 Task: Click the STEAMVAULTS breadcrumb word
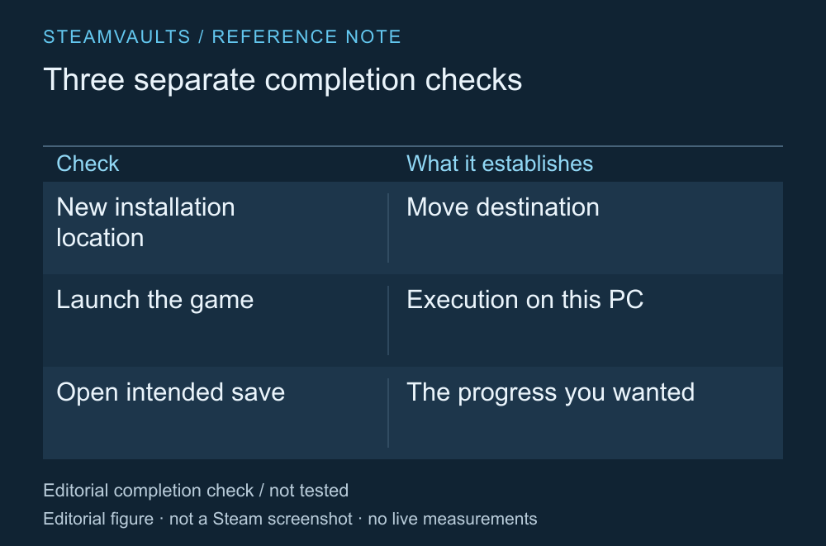tap(116, 37)
